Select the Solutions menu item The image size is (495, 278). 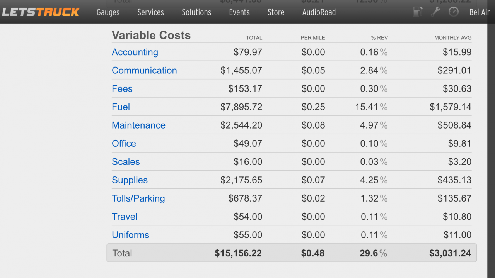click(x=196, y=12)
